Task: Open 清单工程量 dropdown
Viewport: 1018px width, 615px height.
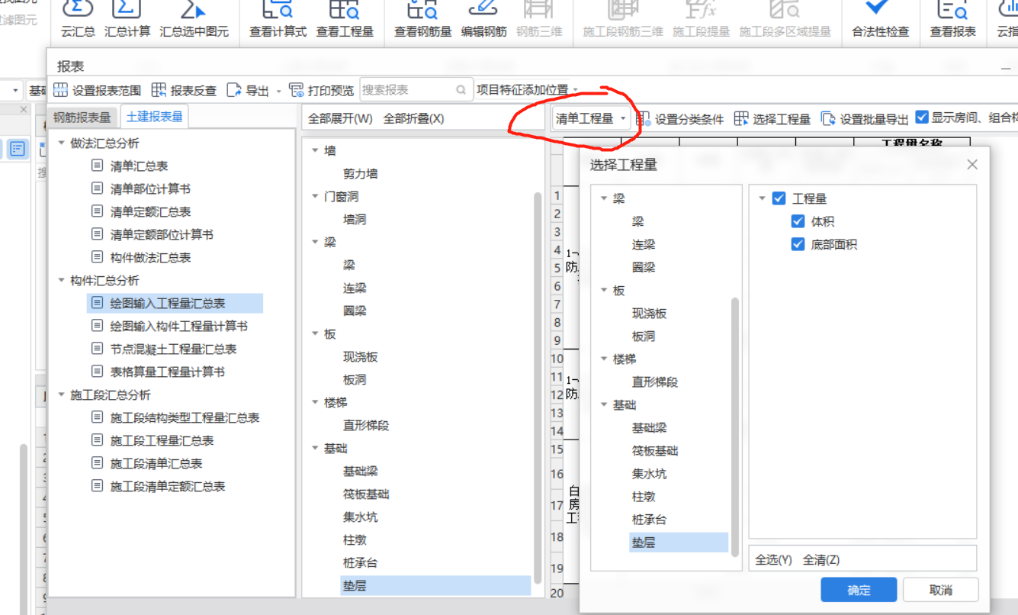Action: (591, 118)
